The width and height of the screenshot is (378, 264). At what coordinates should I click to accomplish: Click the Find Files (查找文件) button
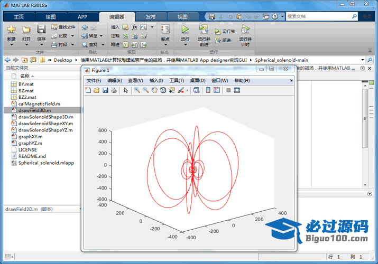[x=63, y=27]
